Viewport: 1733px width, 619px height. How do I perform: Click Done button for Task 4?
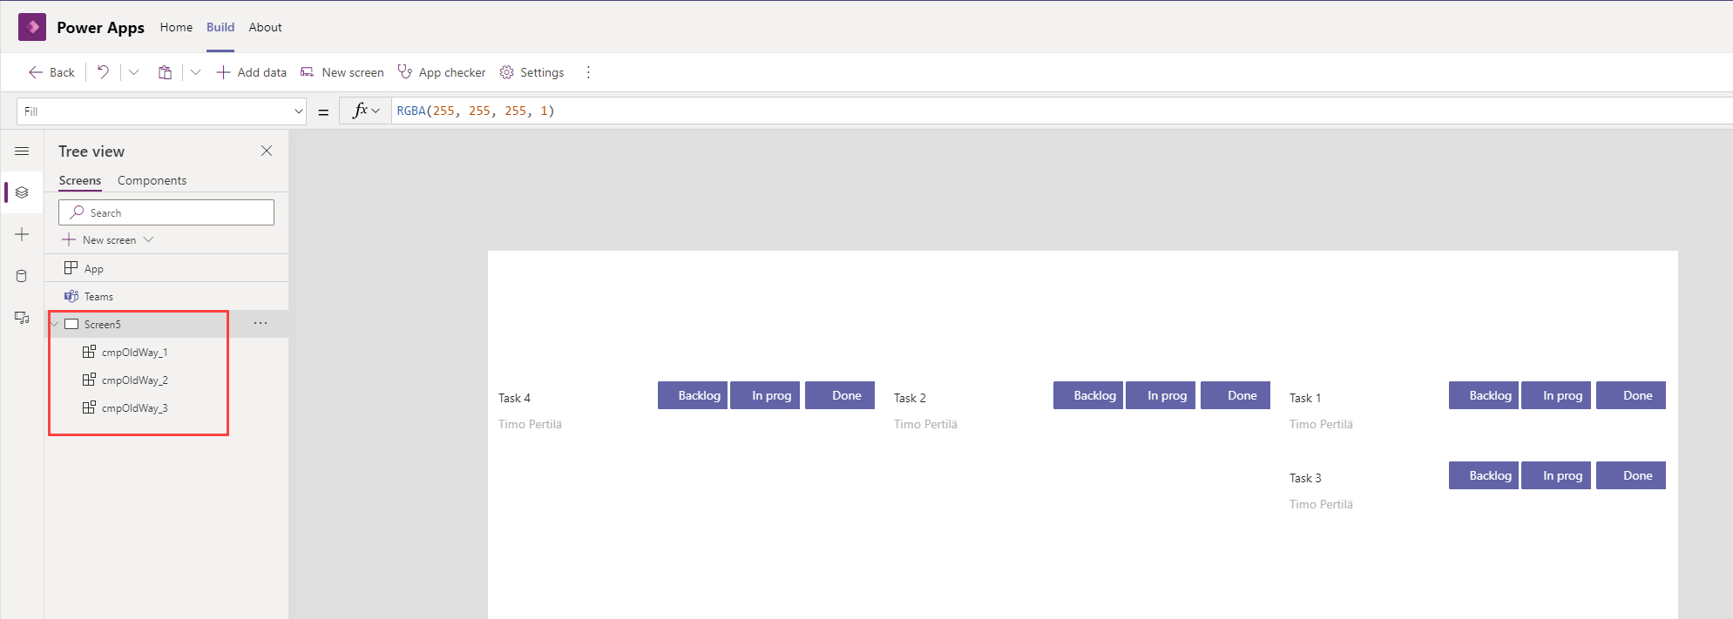(840, 395)
